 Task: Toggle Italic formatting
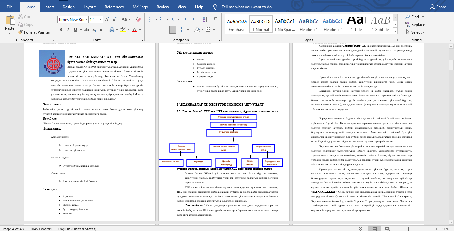pyautogui.click(x=68, y=30)
